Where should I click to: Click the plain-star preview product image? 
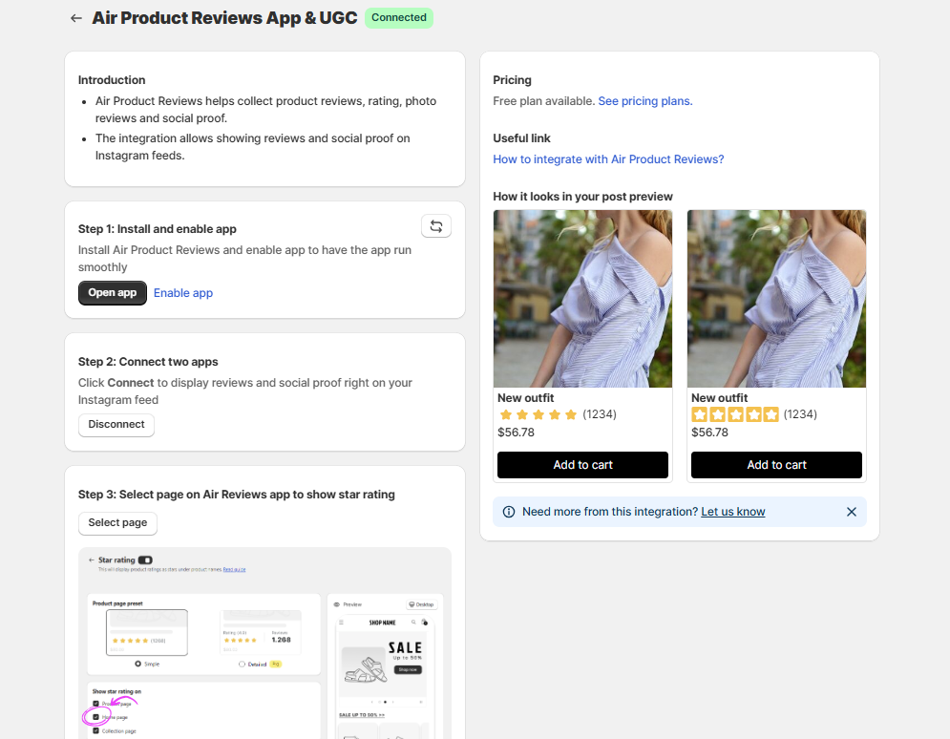point(582,299)
